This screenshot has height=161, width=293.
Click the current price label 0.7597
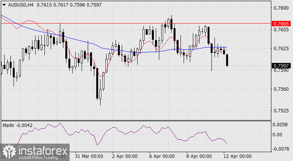281,66
